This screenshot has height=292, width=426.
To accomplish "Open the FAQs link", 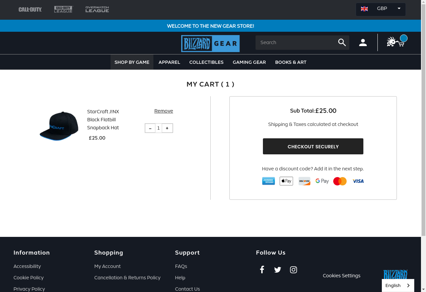I will click(181, 266).
